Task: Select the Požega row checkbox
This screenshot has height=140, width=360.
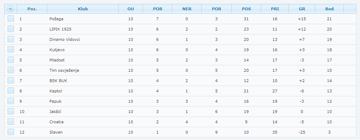Action: pyautogui.click(x=11, y=18)
